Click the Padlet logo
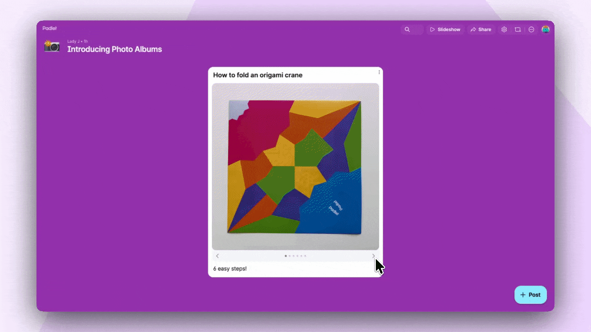This screenshot has height=332, width=591. pyautogui.click(x=50, y=28)
